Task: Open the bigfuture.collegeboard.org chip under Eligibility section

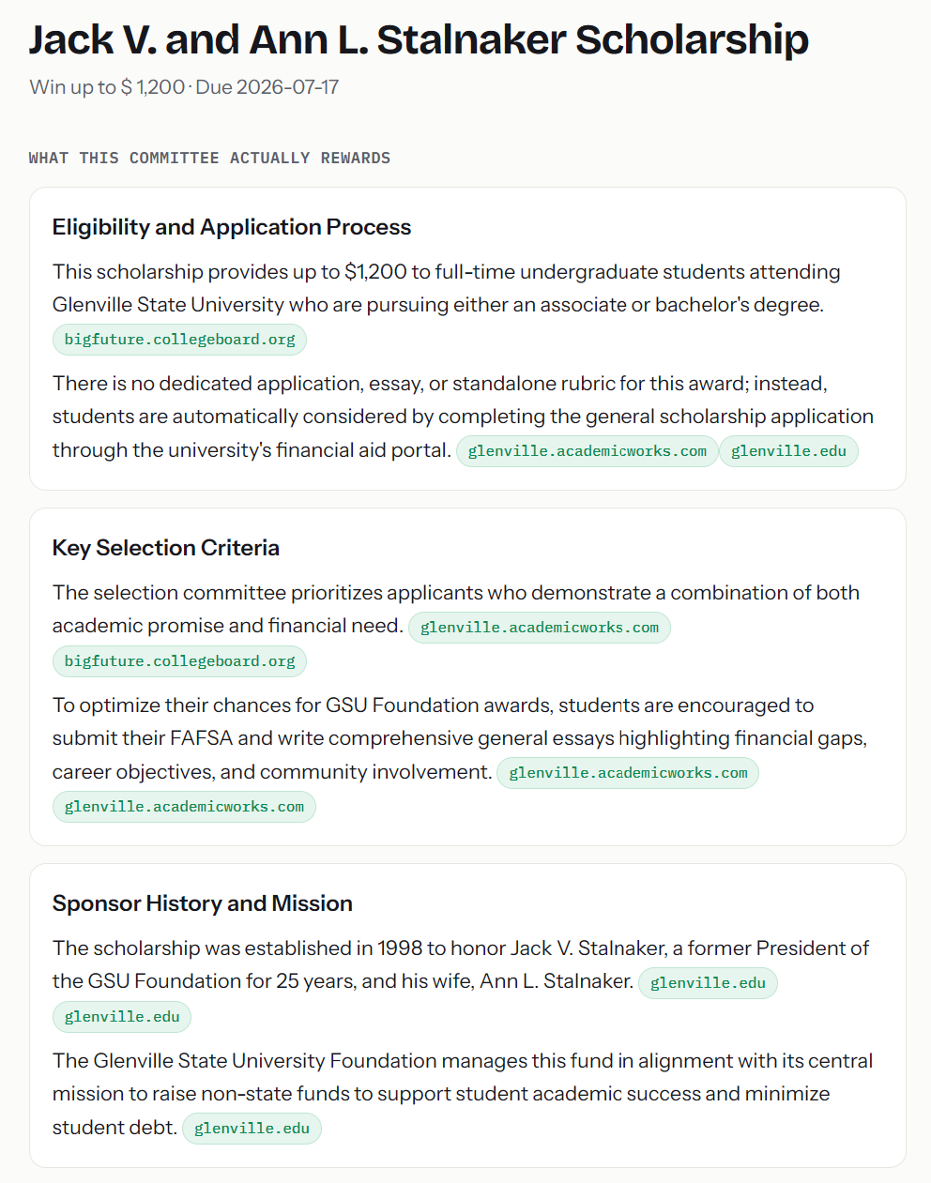Action: (179, 340)
